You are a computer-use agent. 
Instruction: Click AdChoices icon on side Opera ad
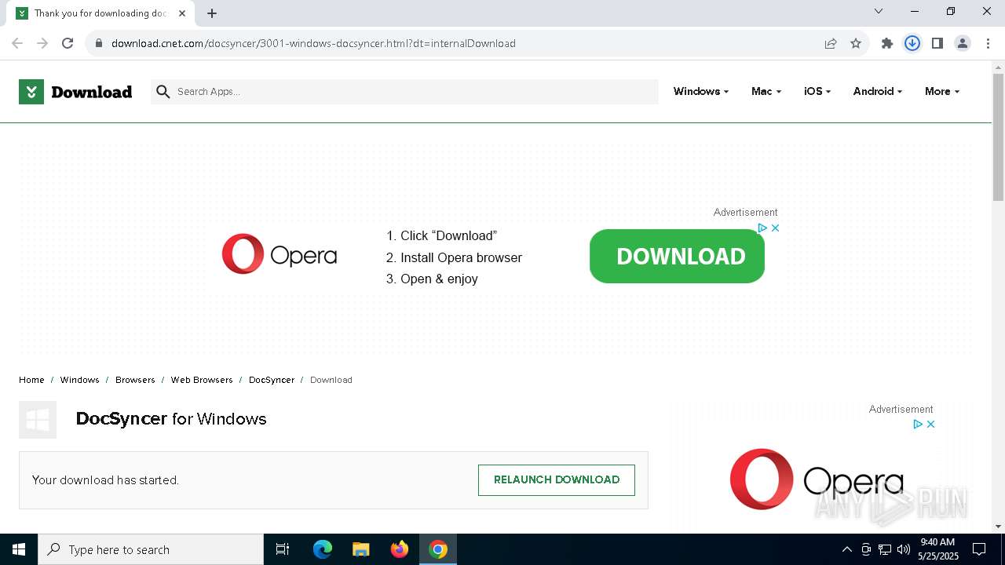(x=917, y=424)
